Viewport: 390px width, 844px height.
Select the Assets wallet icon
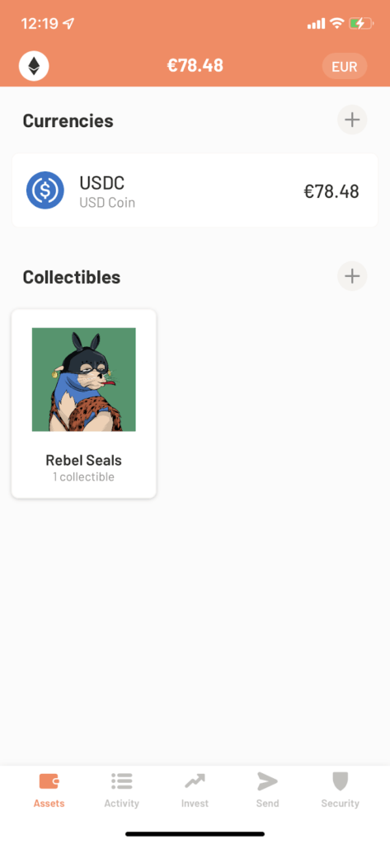click(49, 781)
